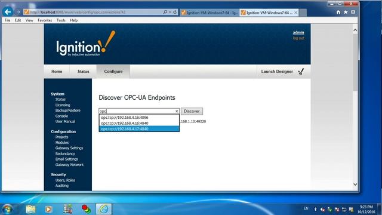The height and width of the screenshot is (215, 382).
Task: Open media player taskbar icon
Action: [x=48, y=209]
